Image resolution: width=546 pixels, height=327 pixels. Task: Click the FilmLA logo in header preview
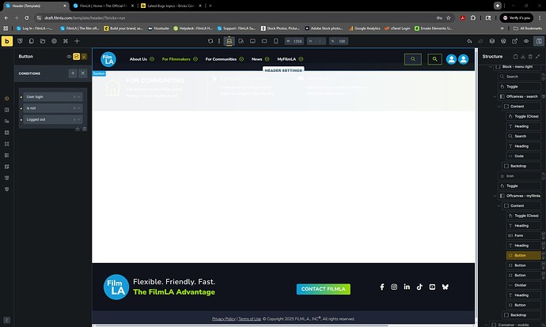(108, 59)
